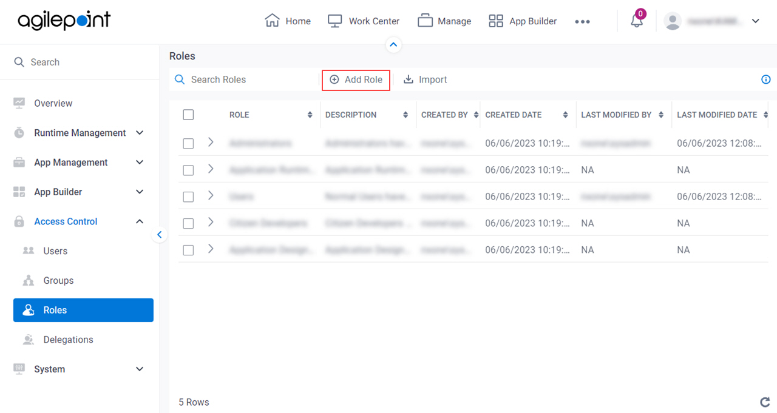The height and width of the screenshot is (413, 777).
Task: Expand the Administrators role row
Action: point(211,142)
